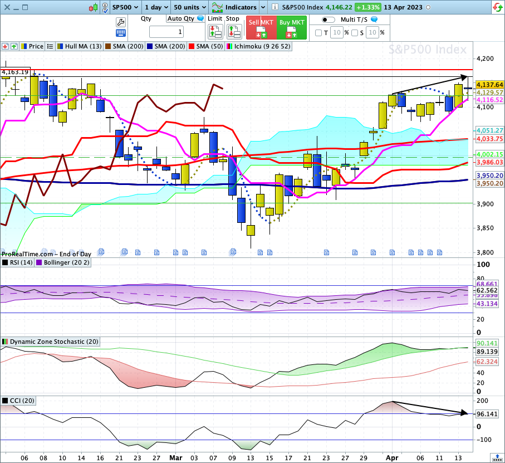Viewport: 505px width, 463px height.
Task: Click the 3,986.03 red axis label
Action: pos(489,162)
